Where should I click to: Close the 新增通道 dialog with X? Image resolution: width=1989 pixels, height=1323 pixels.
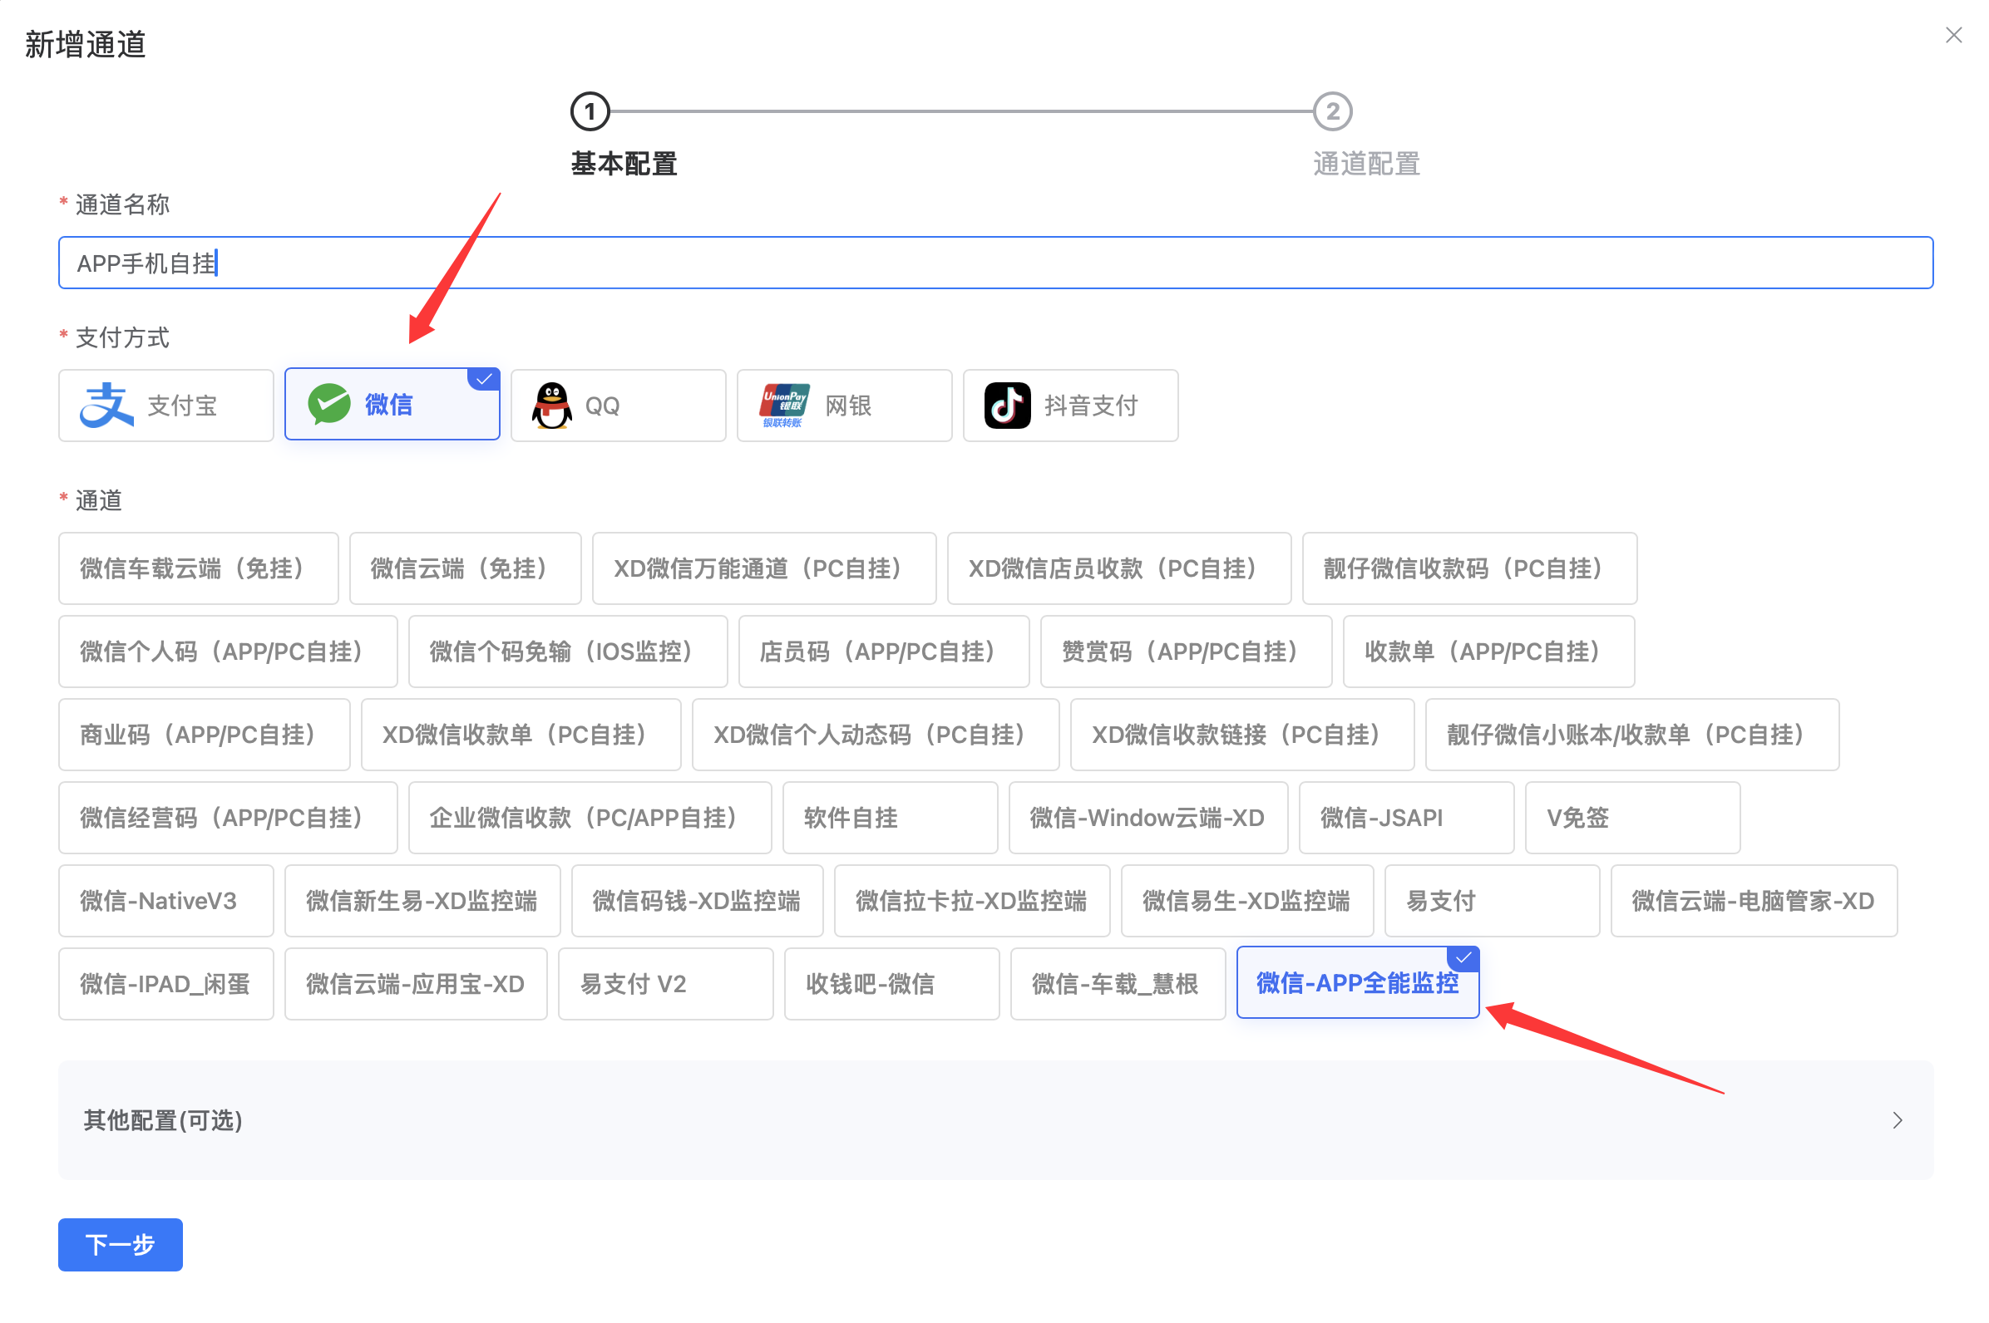[x=1952, y=36]
